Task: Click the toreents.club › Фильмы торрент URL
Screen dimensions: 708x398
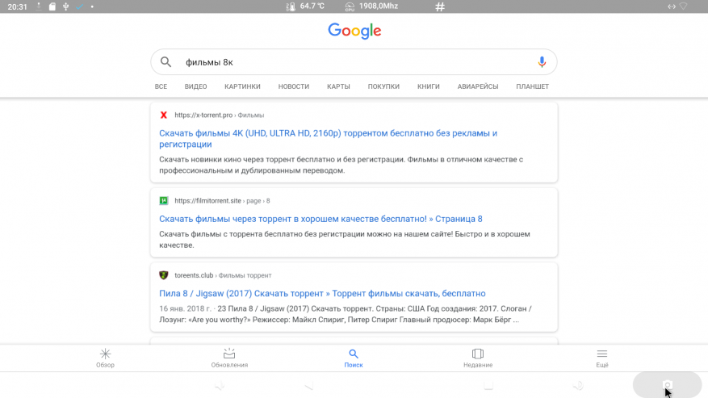Action: point(223,275)
